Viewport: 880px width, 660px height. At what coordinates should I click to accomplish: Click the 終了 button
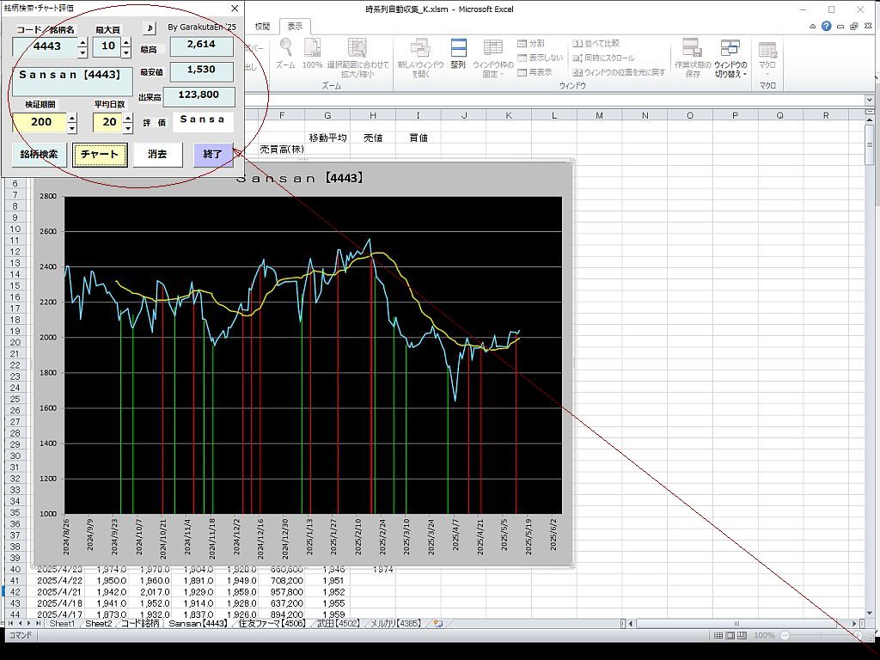pyautogui.click(x=213, y=155)
